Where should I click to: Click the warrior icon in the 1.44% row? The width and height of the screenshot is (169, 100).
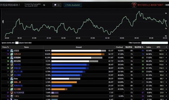tap(12, 93)
